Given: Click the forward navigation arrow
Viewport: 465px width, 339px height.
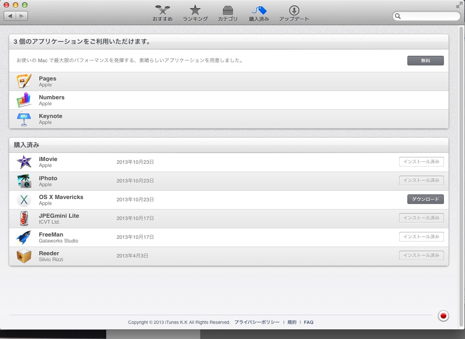Looking at the screenshot, I should pyautogui.click(x=22, y=16).
